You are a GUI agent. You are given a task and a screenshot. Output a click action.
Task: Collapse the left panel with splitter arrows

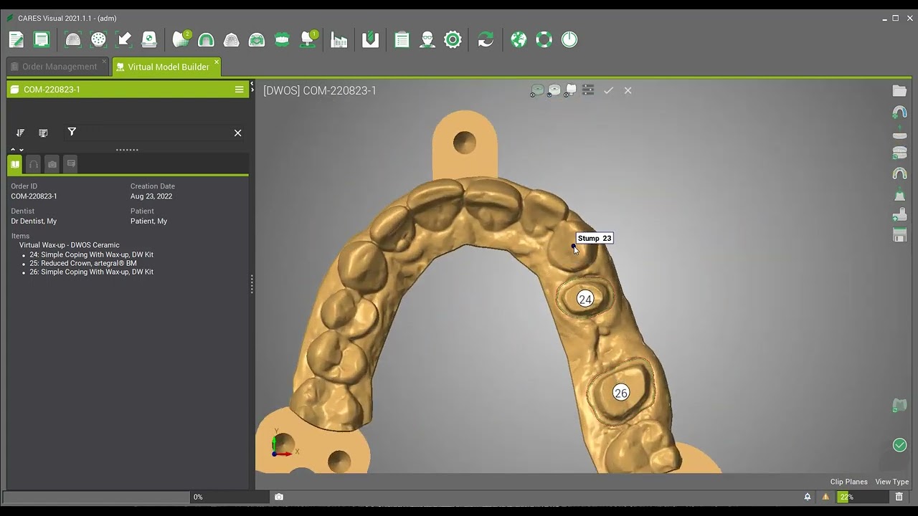click(x=252, y=88)
